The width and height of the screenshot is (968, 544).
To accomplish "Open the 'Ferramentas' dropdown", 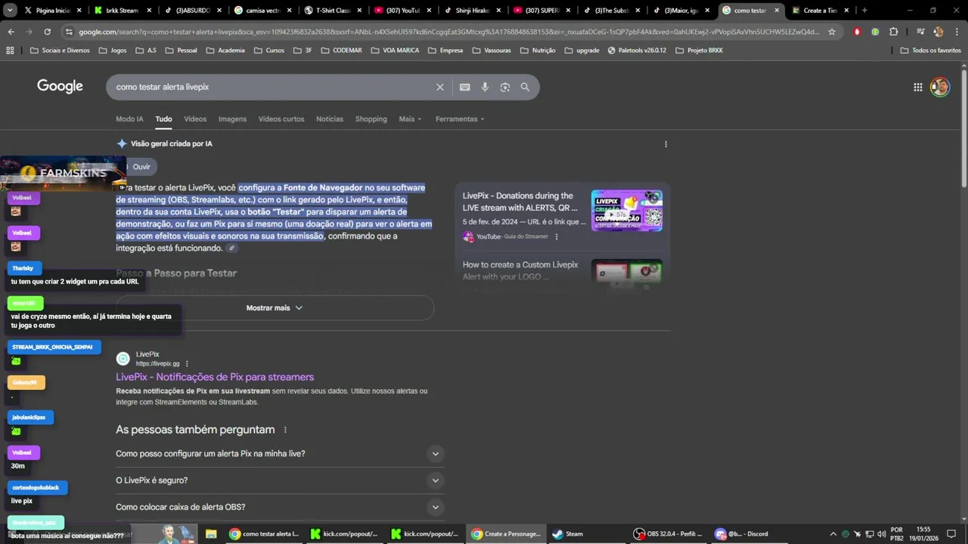I will tap(460, 119).
